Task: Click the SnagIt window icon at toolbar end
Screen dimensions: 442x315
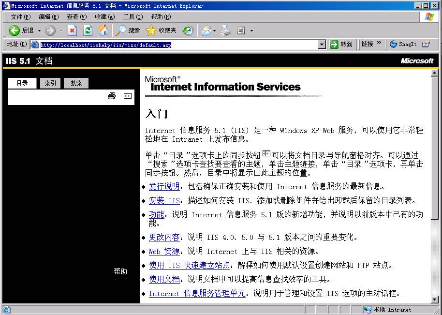Action: [x=426, y=44]
